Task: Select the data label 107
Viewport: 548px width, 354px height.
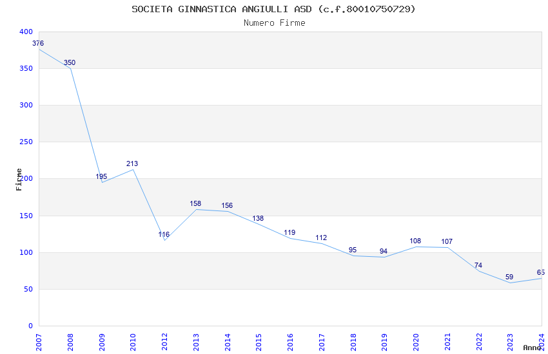Action: (447, 241)
